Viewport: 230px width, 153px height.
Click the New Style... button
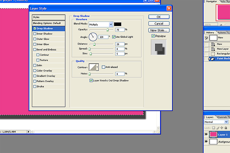(x=159, y=30)
